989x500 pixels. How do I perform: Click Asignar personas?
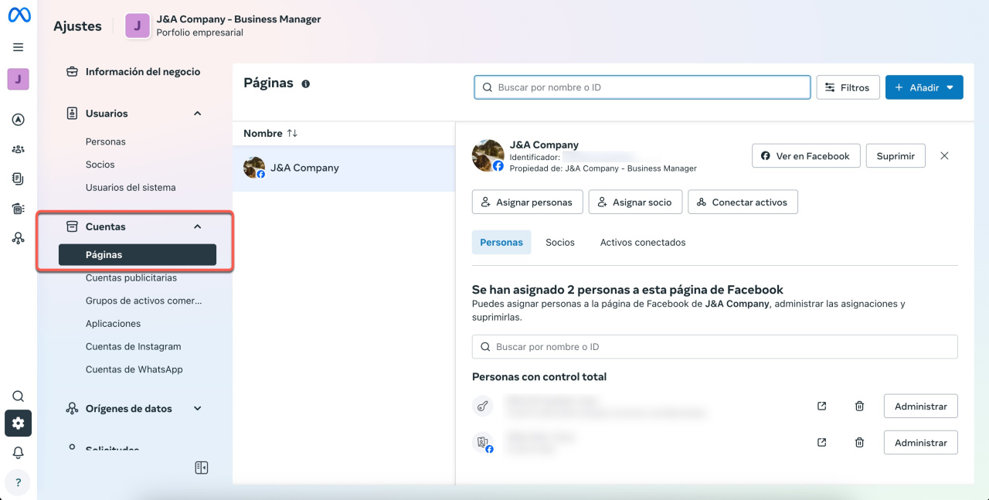(x=527, y=202)
